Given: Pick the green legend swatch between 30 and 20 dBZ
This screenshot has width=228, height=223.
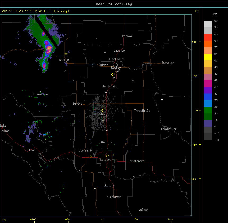Looking at the screenshot, I should [x=208, y=110].
